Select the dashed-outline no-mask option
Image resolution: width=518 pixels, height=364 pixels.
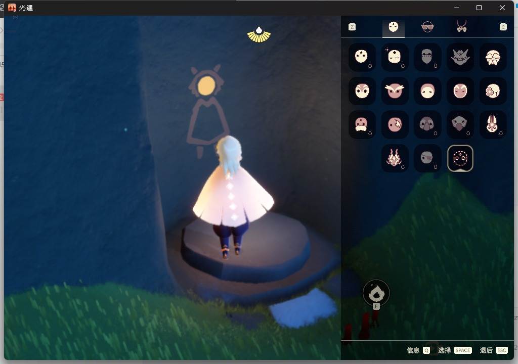pos(460,158)
